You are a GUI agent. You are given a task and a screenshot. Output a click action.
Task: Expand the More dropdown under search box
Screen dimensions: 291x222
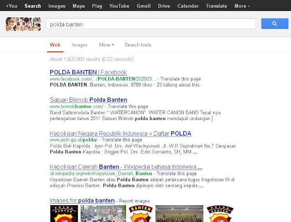(106, 45)
